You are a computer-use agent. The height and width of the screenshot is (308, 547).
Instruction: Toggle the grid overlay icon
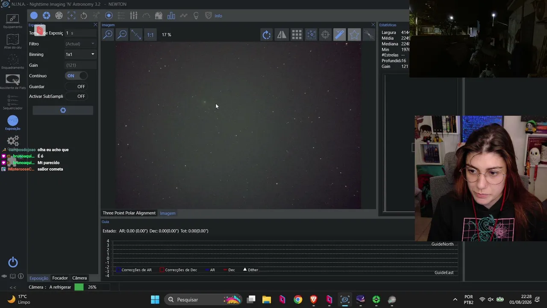[297, 35]
